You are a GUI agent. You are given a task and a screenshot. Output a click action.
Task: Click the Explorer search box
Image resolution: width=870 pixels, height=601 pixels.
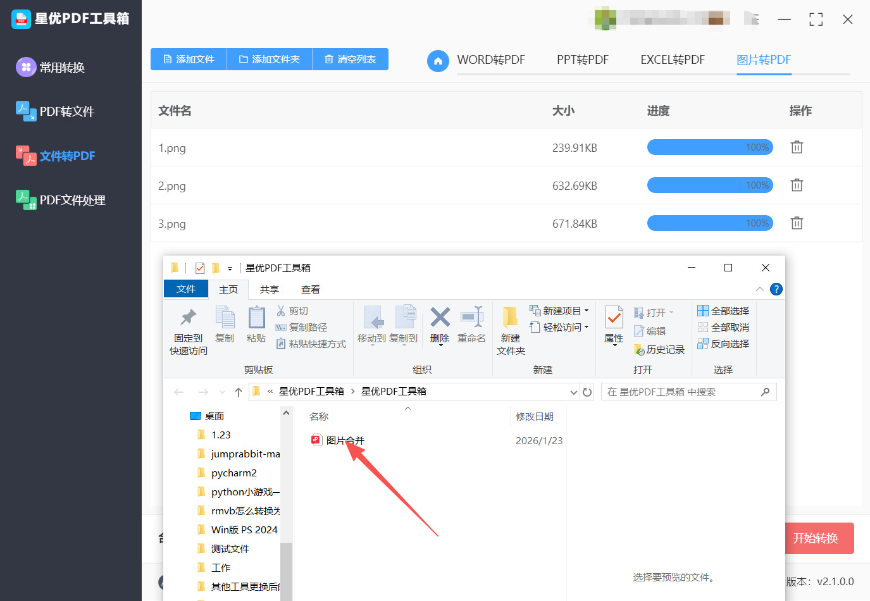click(x=688, y=392)
